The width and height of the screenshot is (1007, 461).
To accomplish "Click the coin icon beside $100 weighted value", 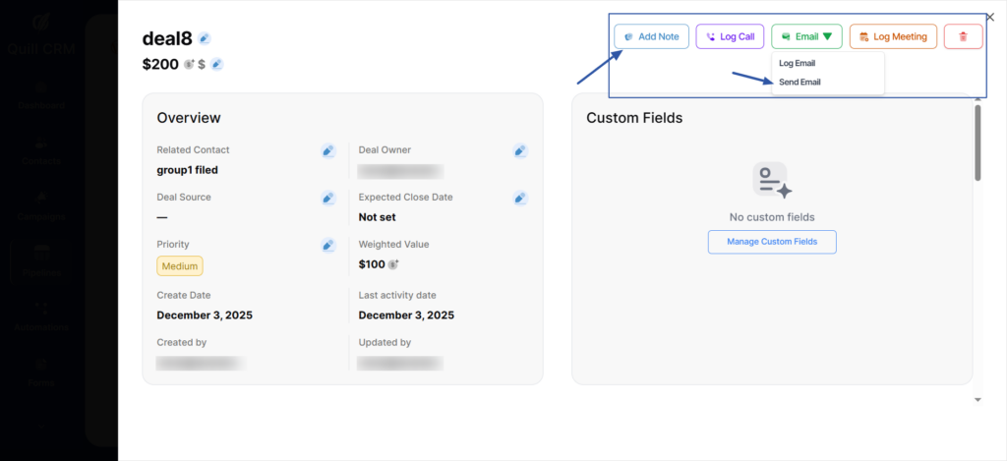I will pos(393,264).
